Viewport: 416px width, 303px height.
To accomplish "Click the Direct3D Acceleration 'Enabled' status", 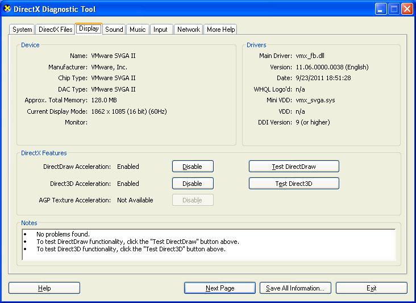I will click(x=128, y=184).
